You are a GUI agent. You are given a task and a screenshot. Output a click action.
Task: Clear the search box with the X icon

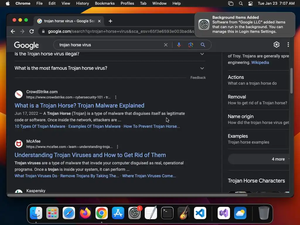tap(166, 45)
